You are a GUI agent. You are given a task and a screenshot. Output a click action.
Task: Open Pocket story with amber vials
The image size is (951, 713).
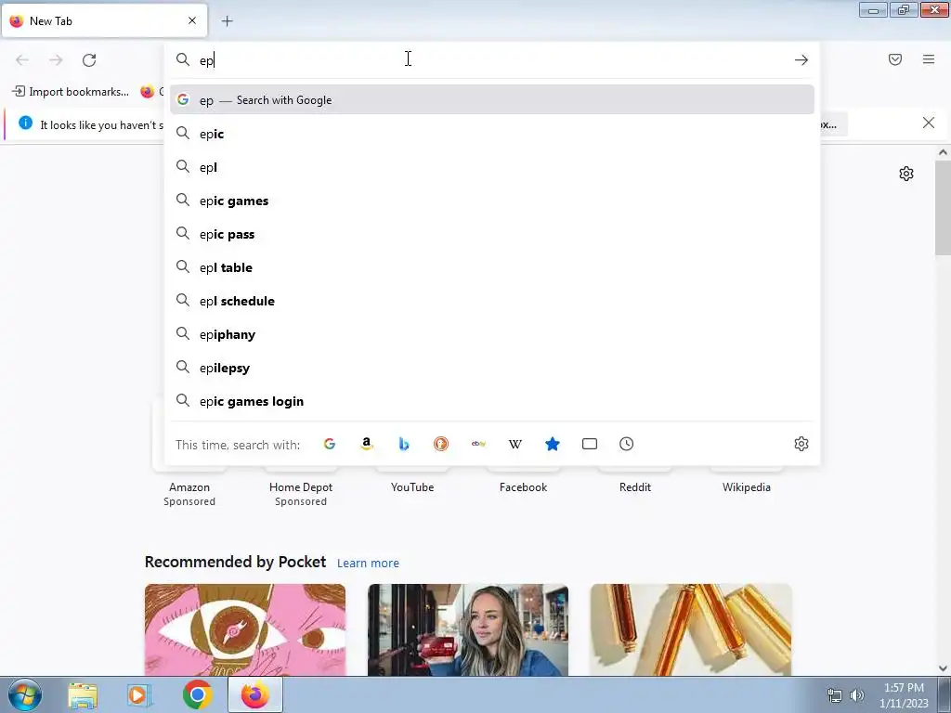[691, 630]
